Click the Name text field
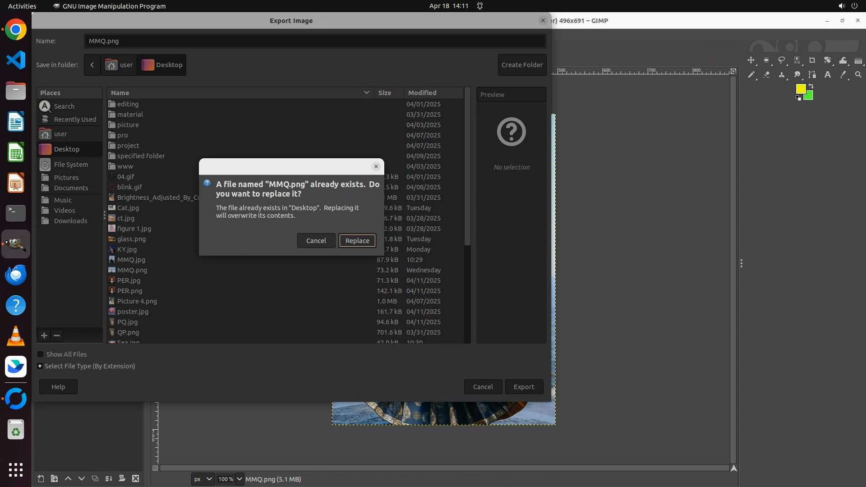 click(x=315, y=41)
